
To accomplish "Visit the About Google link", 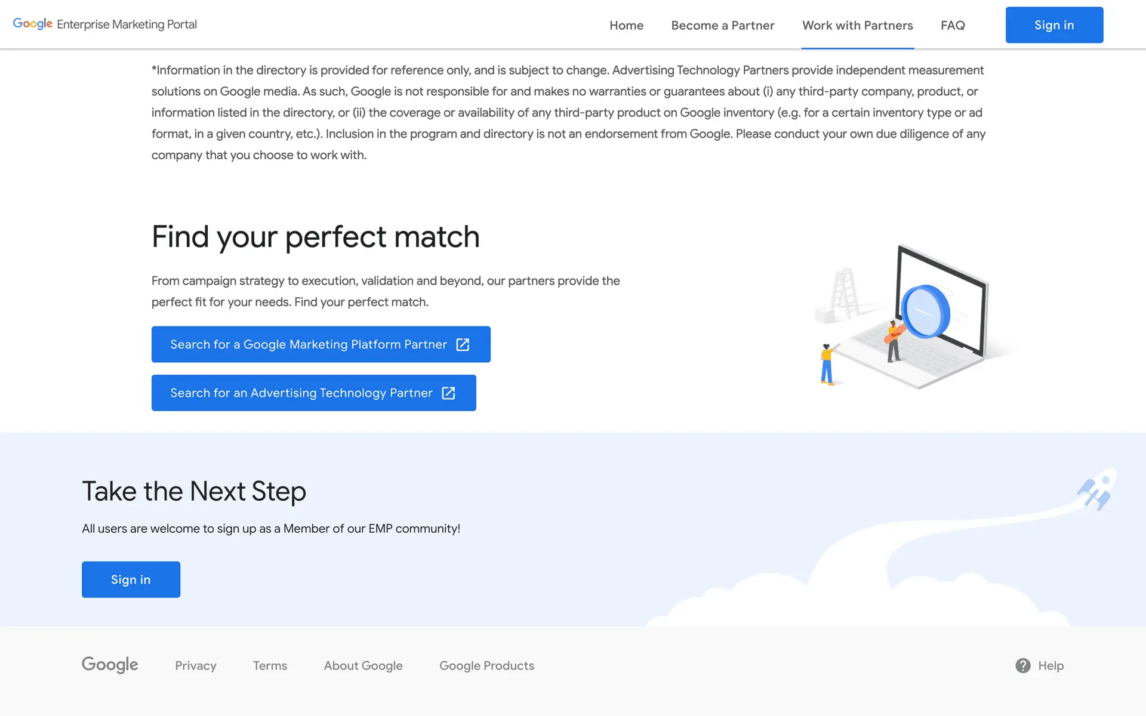I will point(363,665).
